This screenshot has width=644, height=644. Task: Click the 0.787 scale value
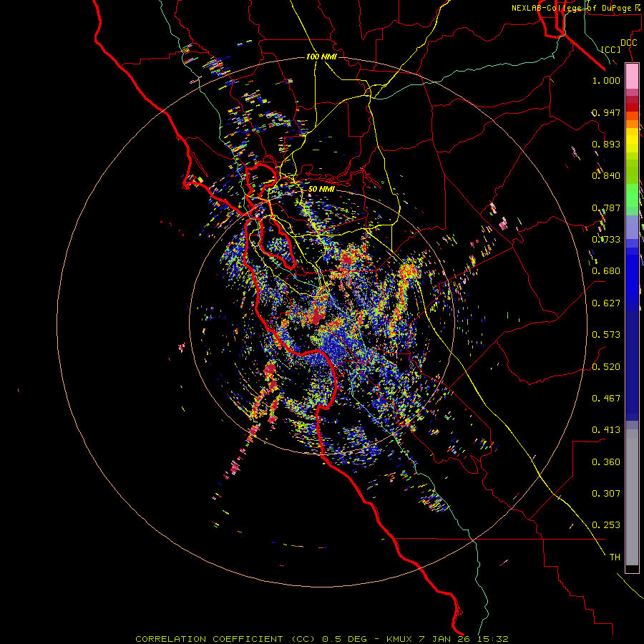click(x=606, y=208)
